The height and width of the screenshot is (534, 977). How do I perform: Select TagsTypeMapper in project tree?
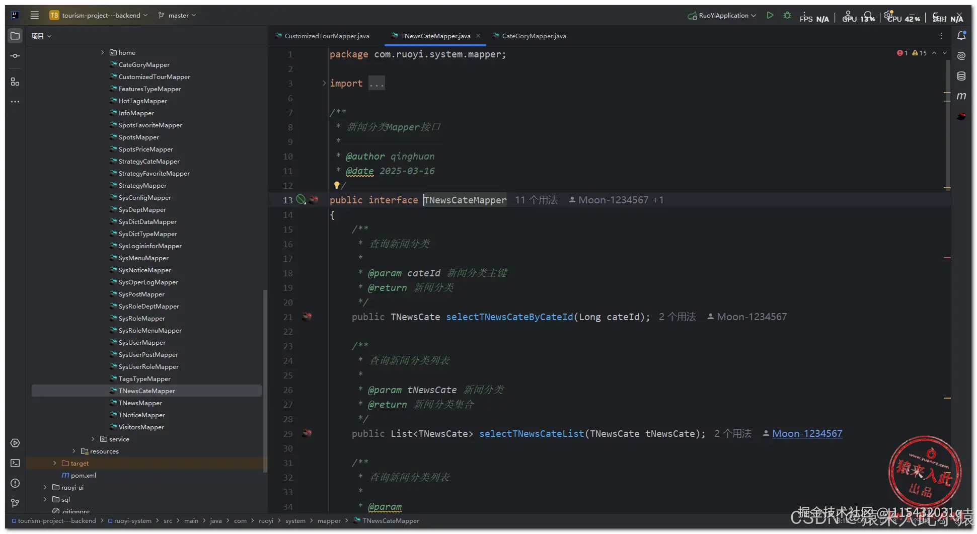[x=144, y=378]
